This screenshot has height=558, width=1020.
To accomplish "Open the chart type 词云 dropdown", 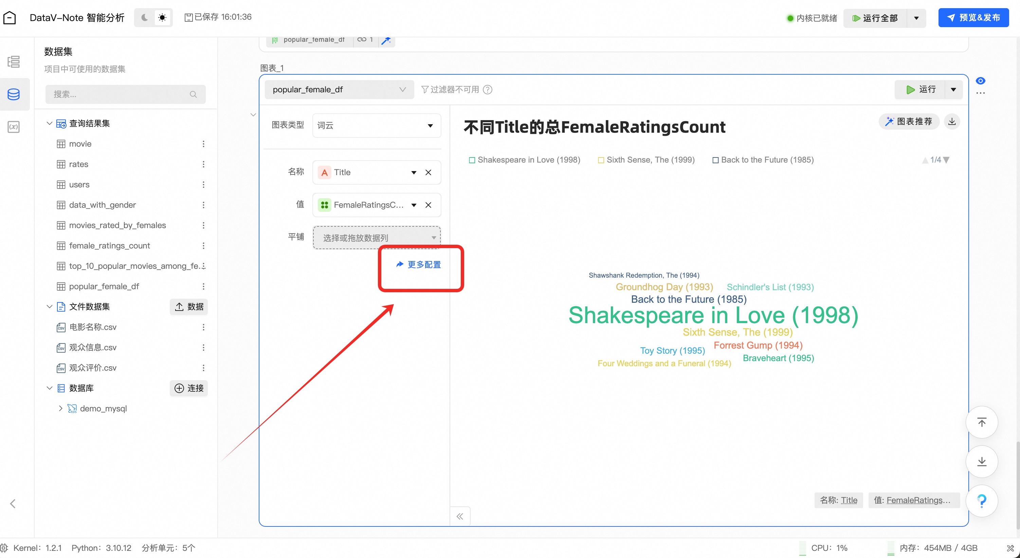I will click(x=376, y=126).
